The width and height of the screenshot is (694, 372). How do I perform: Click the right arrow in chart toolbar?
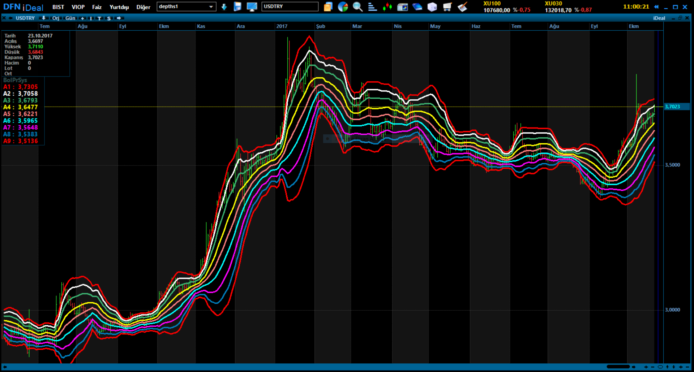(119, 18)
